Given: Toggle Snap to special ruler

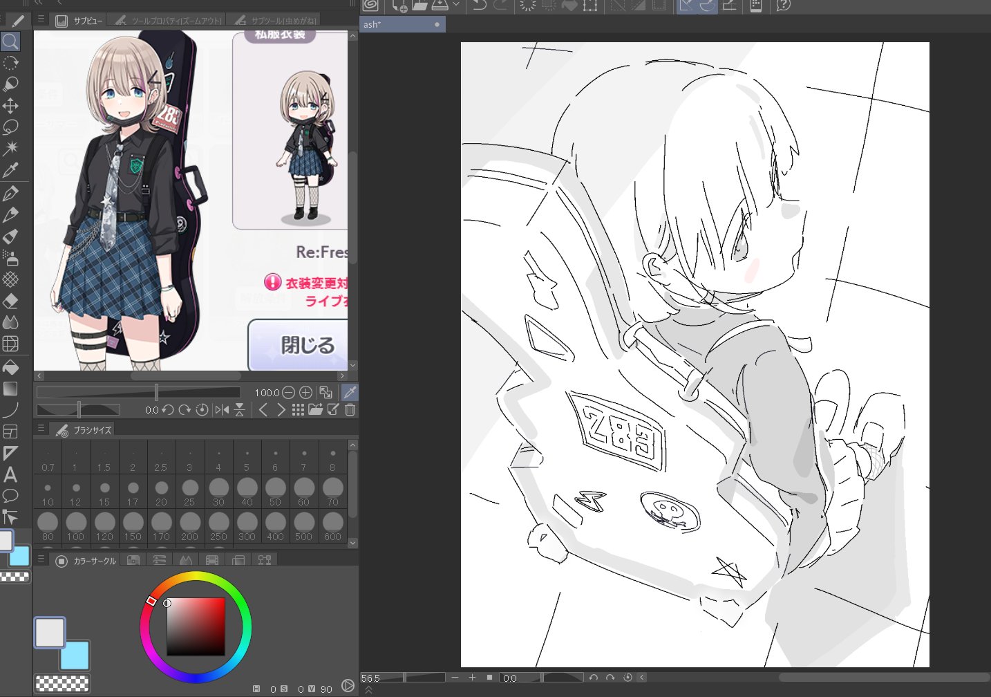Looking at the screenshot, I should point(707,6).
